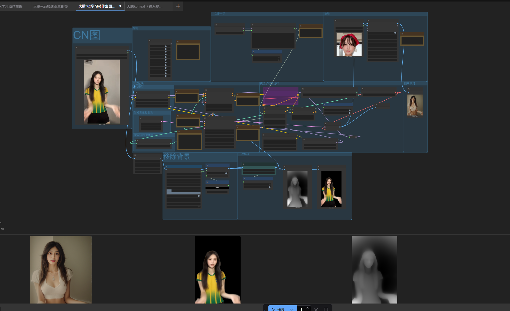
Task: Collapse the CN图 load image node
Action: (x=76, y=47)
